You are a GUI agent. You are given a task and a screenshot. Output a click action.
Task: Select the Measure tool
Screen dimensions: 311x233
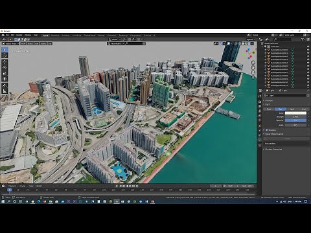click(5, 91)
